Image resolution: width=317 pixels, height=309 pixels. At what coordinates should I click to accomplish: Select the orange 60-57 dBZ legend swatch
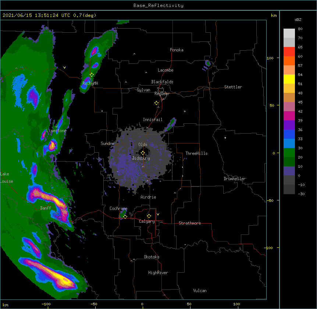[x=289, y=61]
